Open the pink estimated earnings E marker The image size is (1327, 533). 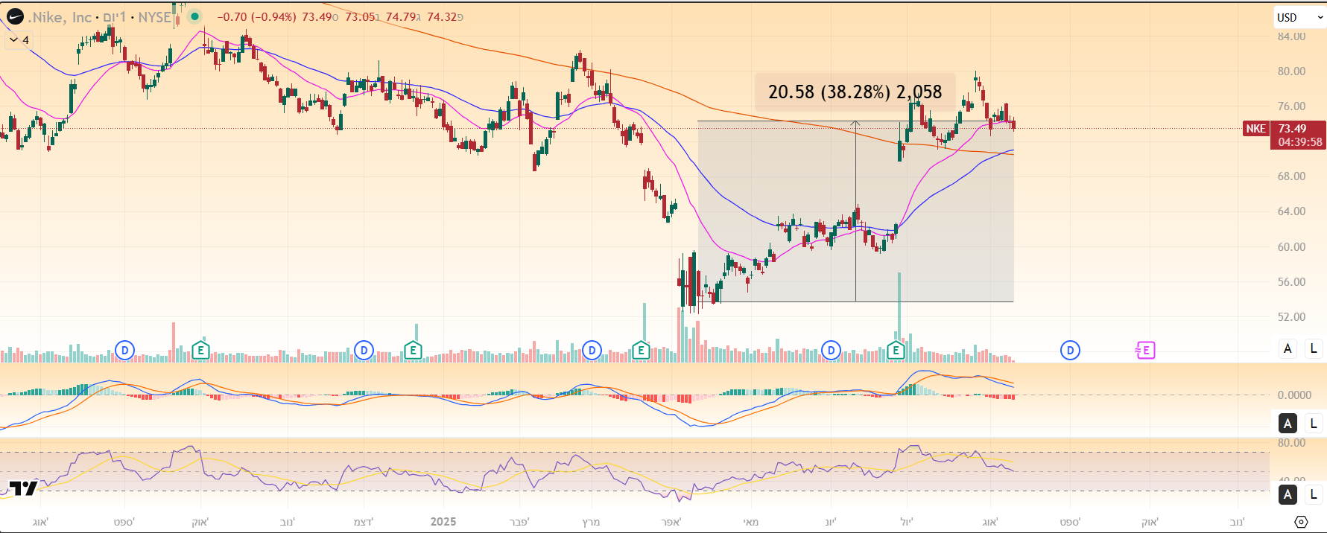pos(1145,350)
